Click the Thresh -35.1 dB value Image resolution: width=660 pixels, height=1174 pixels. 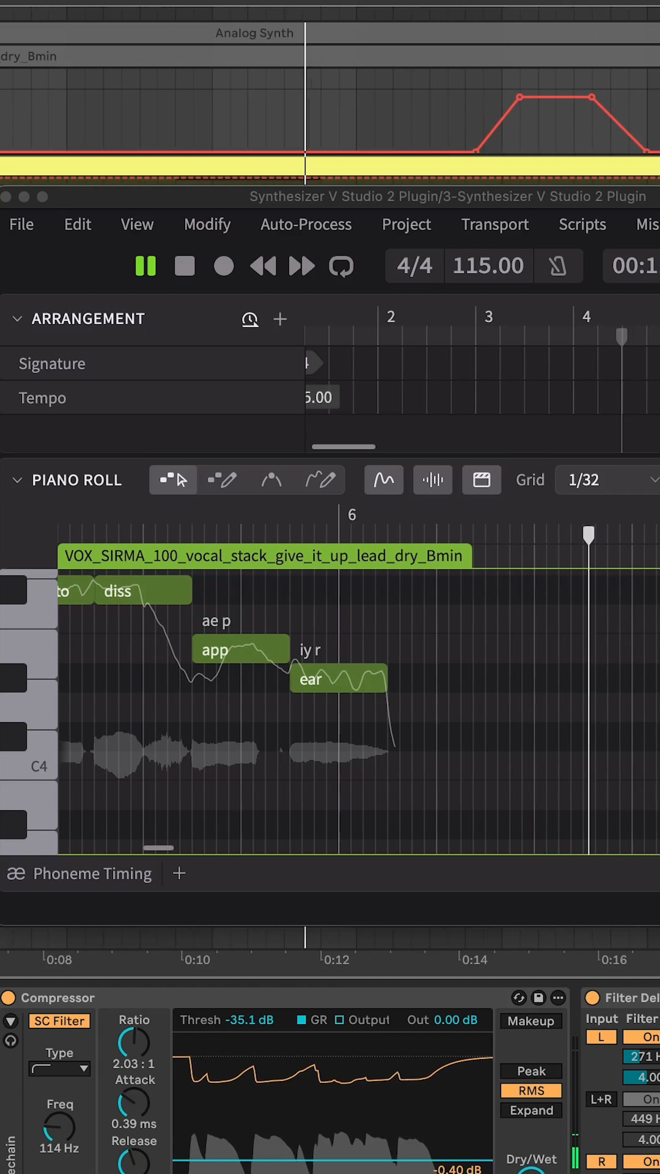click(x=249, y=1020)
